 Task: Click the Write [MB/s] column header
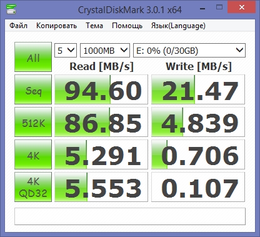click(199, 67)
